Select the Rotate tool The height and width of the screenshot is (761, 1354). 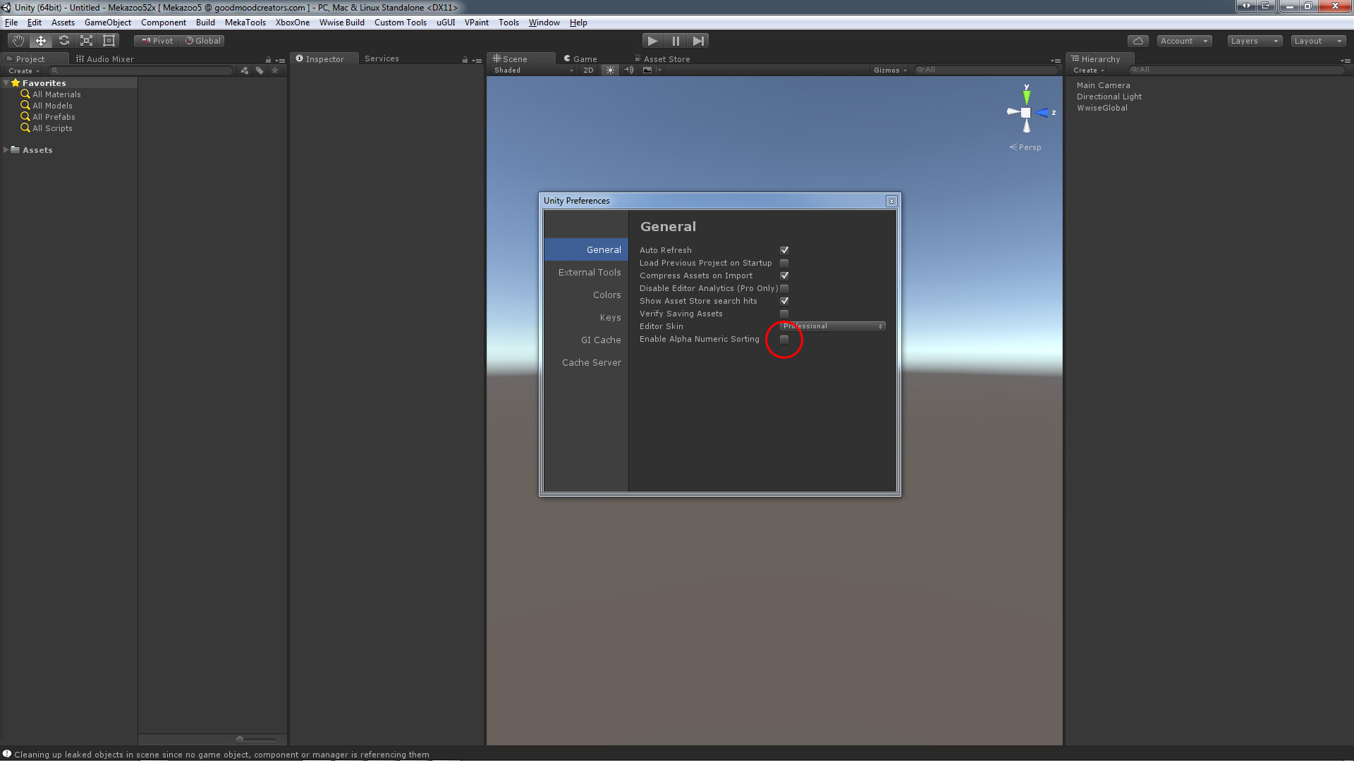63,40
